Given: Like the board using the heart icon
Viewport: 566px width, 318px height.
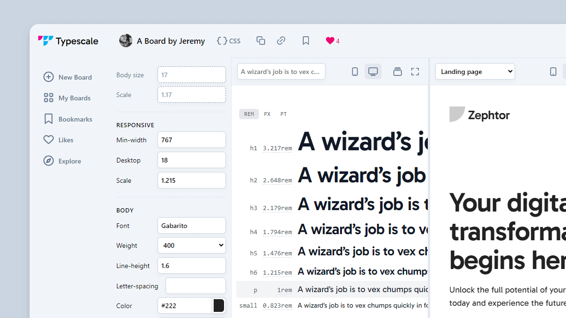Looking at the screenshot, I should [x=328, y=41].
